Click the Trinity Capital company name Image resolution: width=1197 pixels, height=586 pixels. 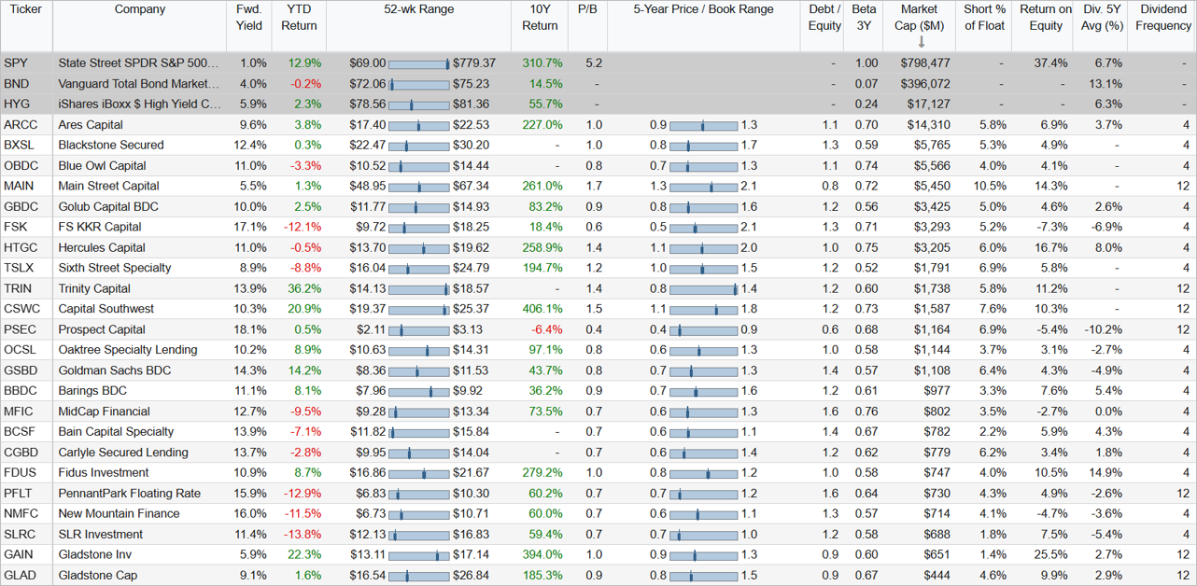pyautogui.click(x=94, y=288)
